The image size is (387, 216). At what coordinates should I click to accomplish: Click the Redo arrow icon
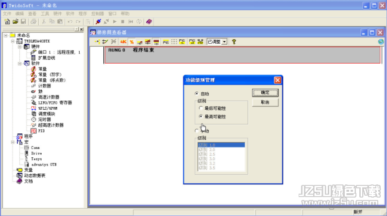point(78,22)
